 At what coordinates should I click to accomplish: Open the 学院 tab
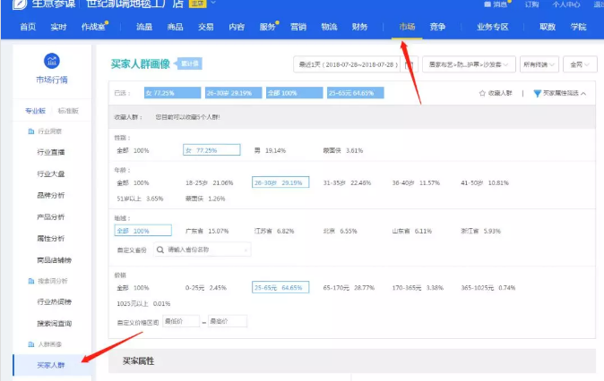click(578, 27)
